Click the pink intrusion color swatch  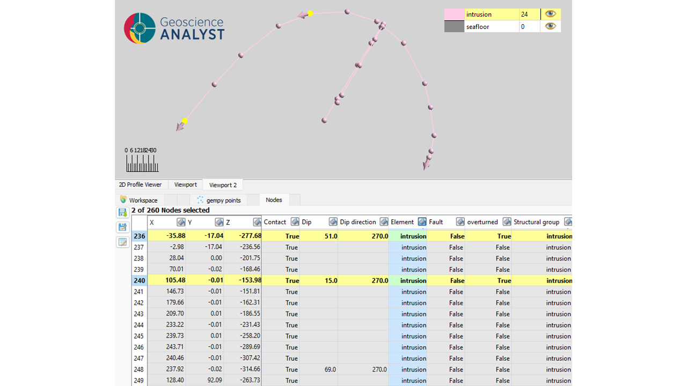pyautogui.click(x=454, y=14)
